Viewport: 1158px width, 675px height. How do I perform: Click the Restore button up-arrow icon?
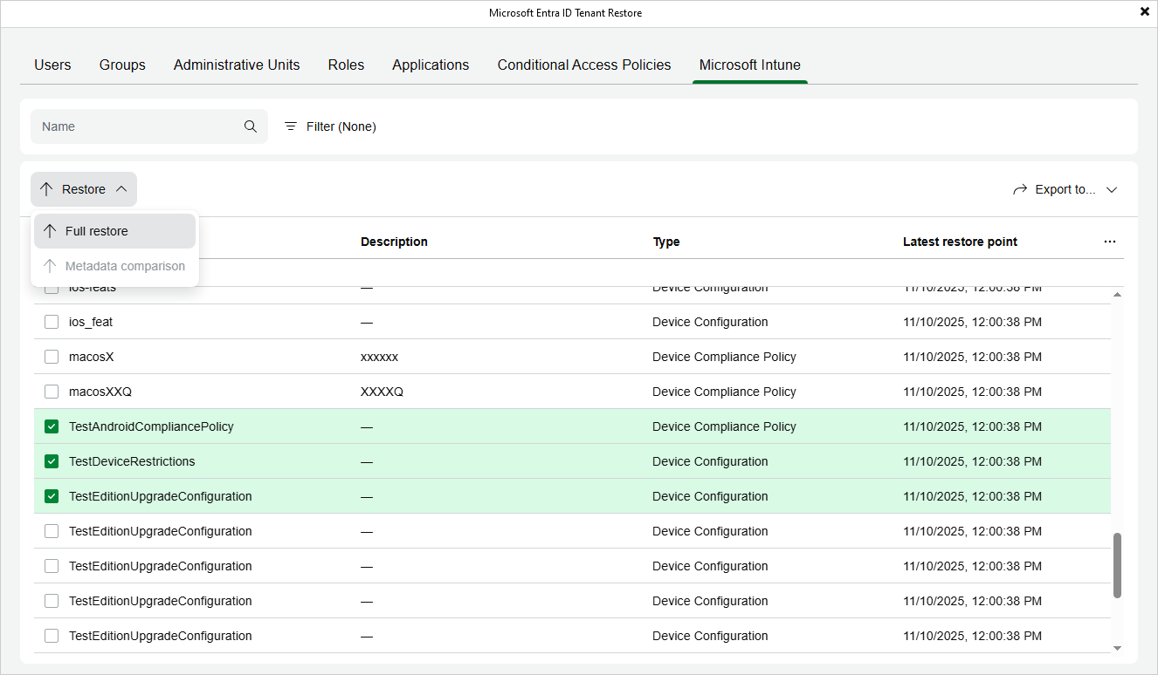click(x=46, y=189)
